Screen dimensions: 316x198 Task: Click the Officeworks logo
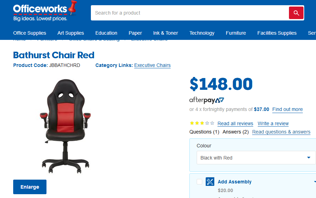45,11
